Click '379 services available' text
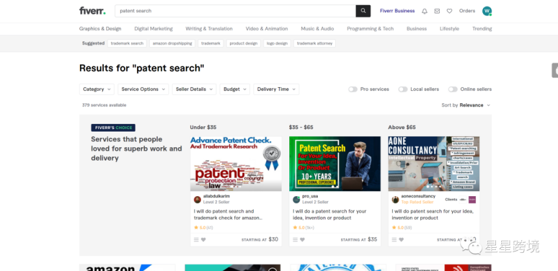 click(104, 105)
